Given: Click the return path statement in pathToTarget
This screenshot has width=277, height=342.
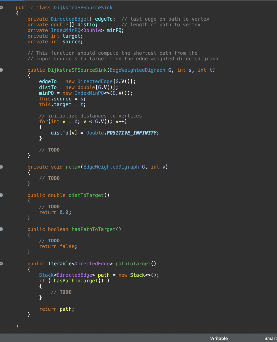Looking at the screenshot, I should pyautogui.click(x=57, y=309).
